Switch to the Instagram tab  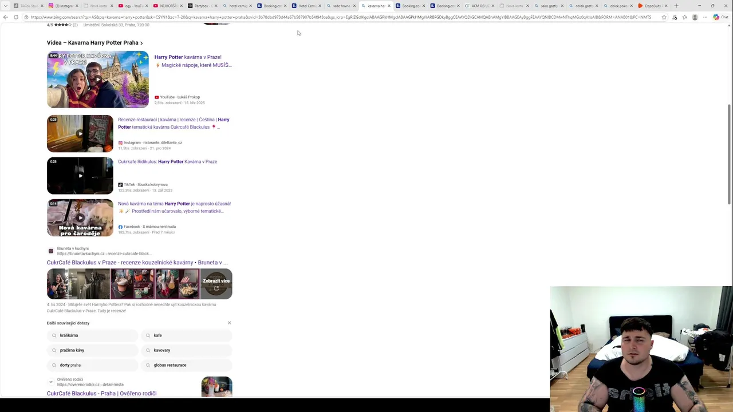[64, 6]
